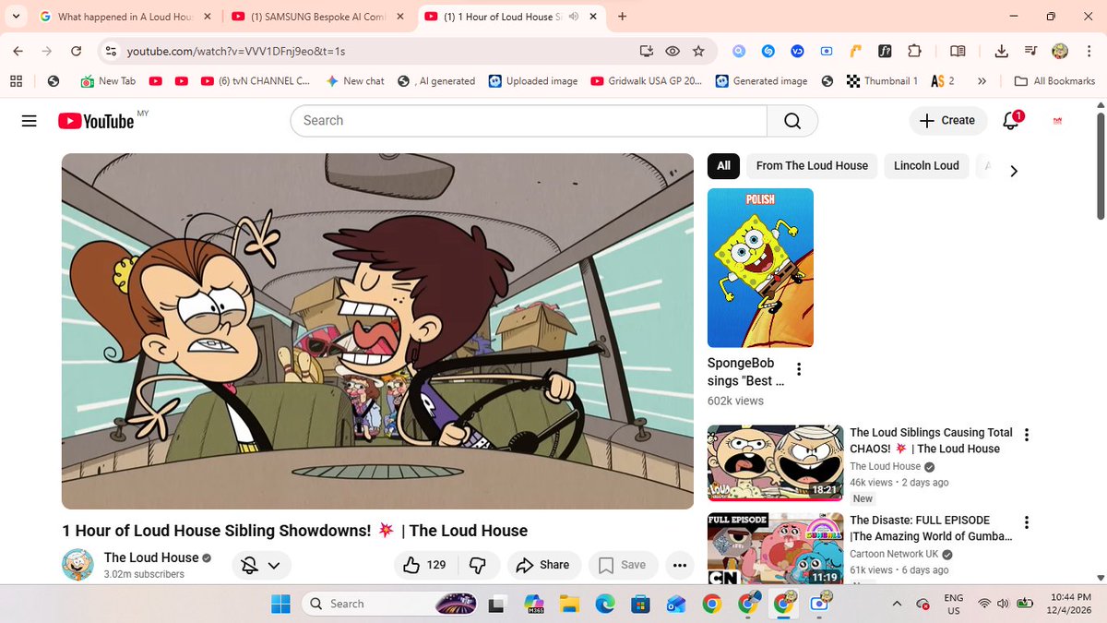Screen dimensions: 1107x623
Task: Reload the current page
Action: (x=77, y=52)
